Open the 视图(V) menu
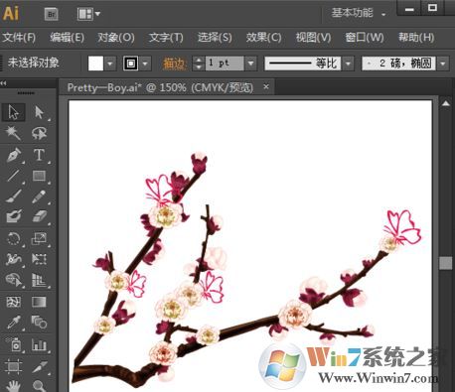The width and height of the screenshot is (455, 392). (313, 37)
